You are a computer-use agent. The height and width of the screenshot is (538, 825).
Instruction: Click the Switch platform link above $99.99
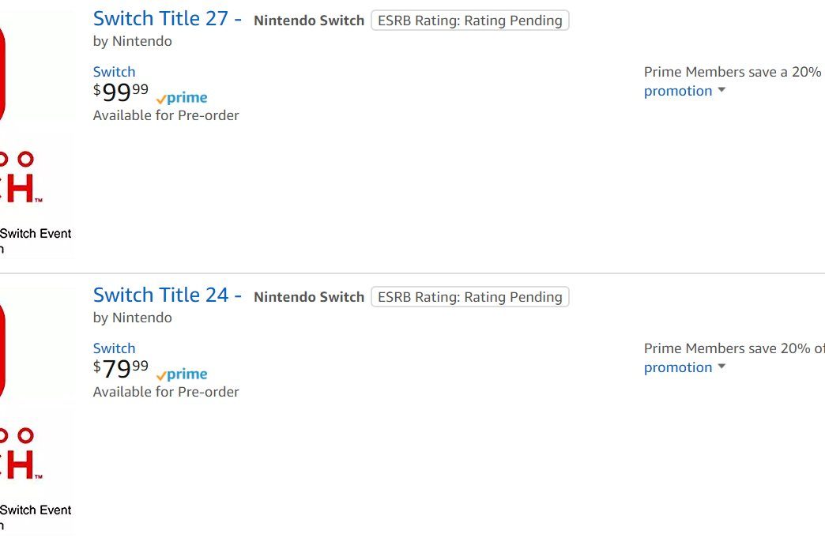(x=114, y=72)
